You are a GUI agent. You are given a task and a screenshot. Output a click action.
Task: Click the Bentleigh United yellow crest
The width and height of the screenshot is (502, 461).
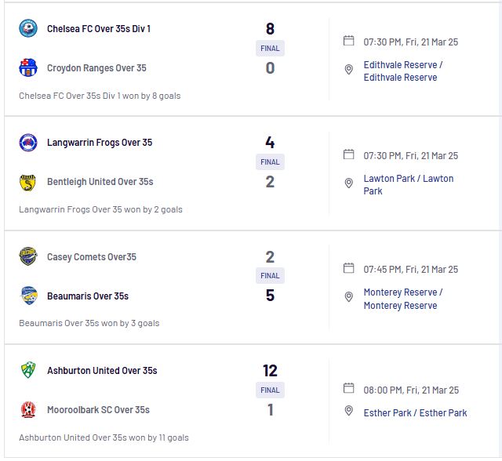click(x=28, y=182)
